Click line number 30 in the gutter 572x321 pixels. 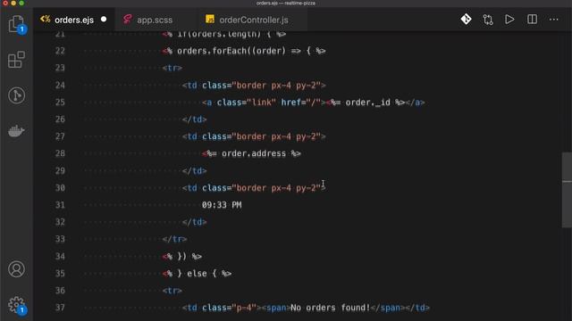click(60, 188)
